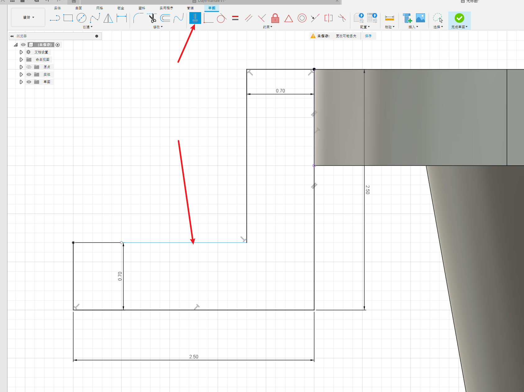Click the green Finish Sketch checkmark
The height and width of the screenshot is (392, 524).
[x=459, y=18]
